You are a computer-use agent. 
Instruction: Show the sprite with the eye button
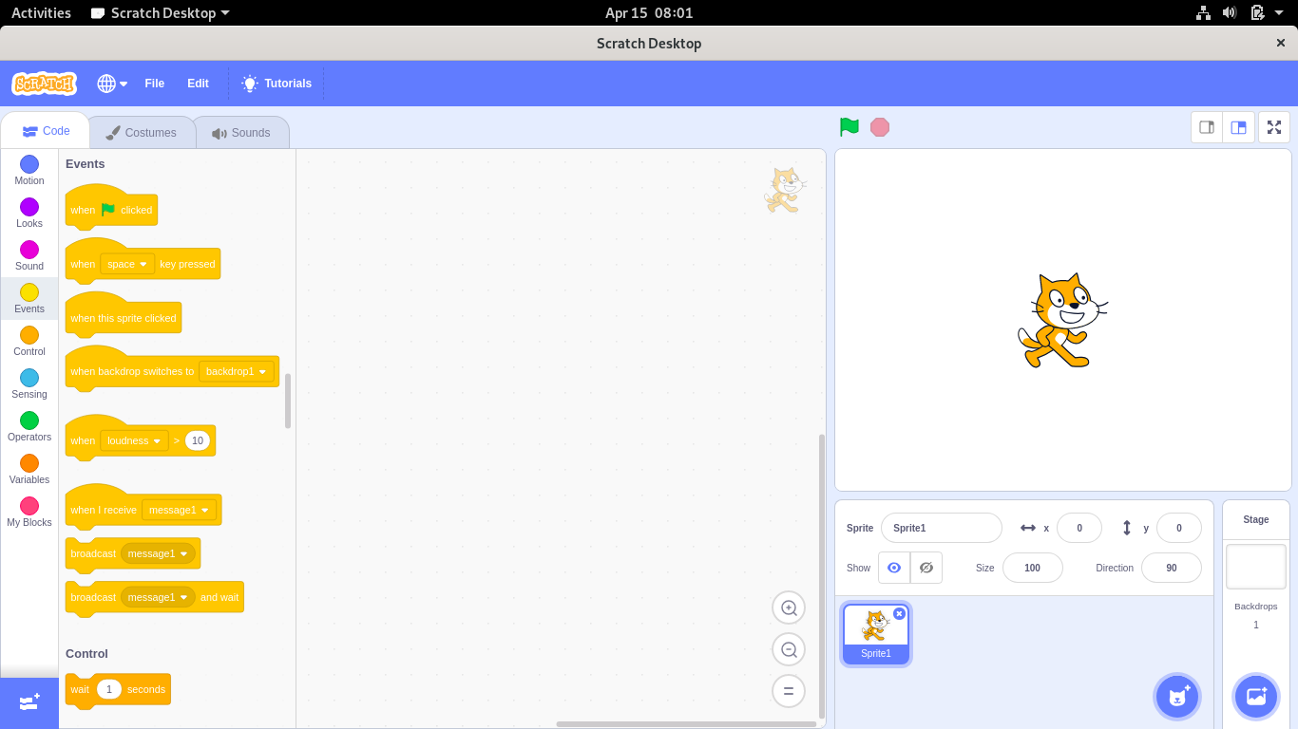pos(894,568)
